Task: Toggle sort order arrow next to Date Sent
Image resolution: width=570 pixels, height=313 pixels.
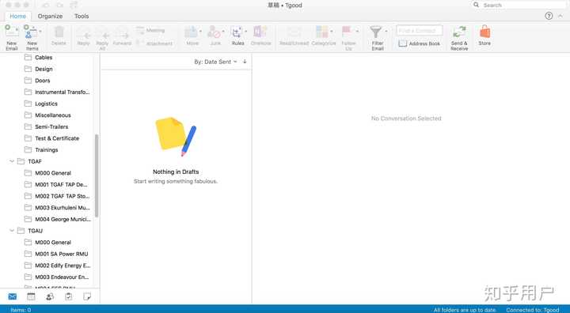Action: 245,62
